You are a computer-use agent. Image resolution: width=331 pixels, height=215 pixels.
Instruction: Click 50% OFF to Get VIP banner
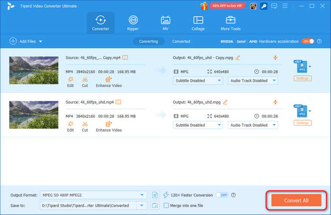[227, 6]
